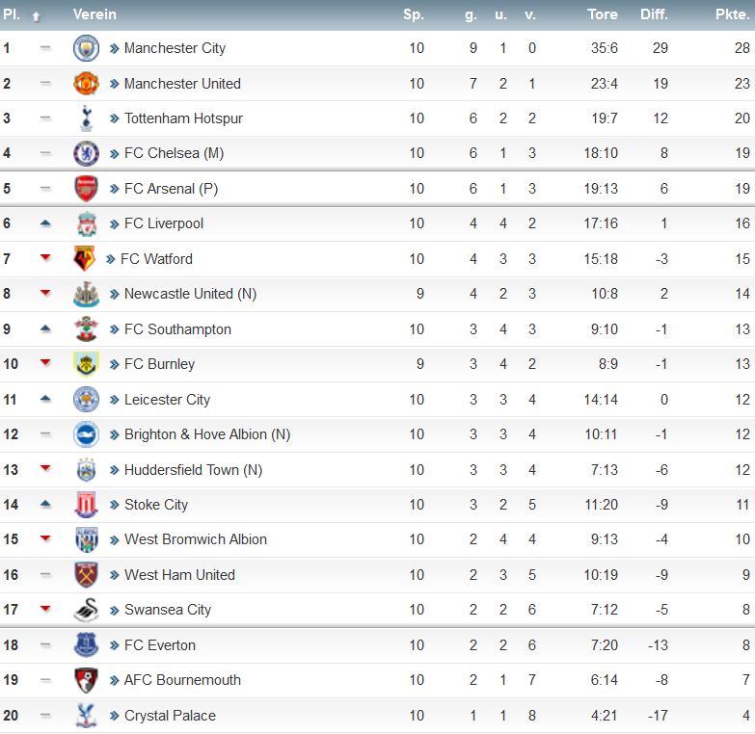755x734 pixels.
Task: Click the Manchester United club crest
Action: click(86, 83)
